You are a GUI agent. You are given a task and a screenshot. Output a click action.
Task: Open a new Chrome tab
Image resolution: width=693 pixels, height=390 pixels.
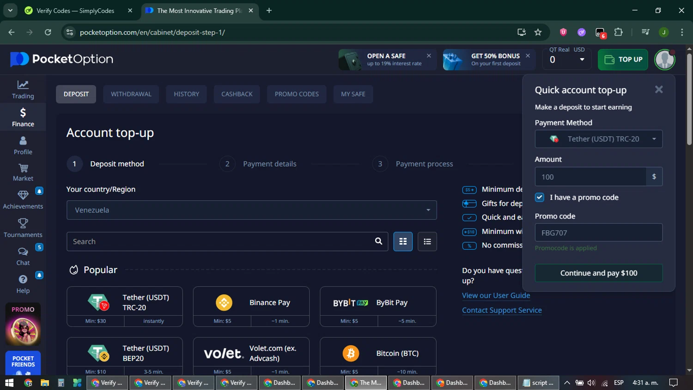[269, 11]
